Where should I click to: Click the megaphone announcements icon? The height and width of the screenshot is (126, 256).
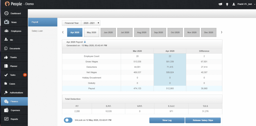pos(220,4)
